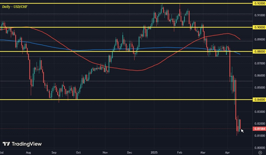Click the Jul label on time axis
This screenshot has height=155, width=266.
click(x=2, y=152)
